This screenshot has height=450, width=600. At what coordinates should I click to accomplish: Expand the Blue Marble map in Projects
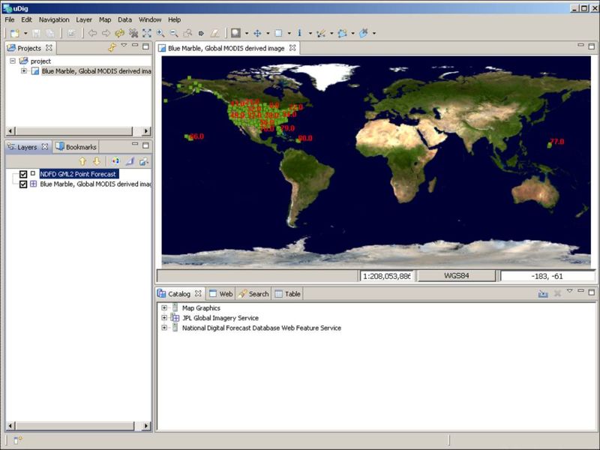pos(24,70)
